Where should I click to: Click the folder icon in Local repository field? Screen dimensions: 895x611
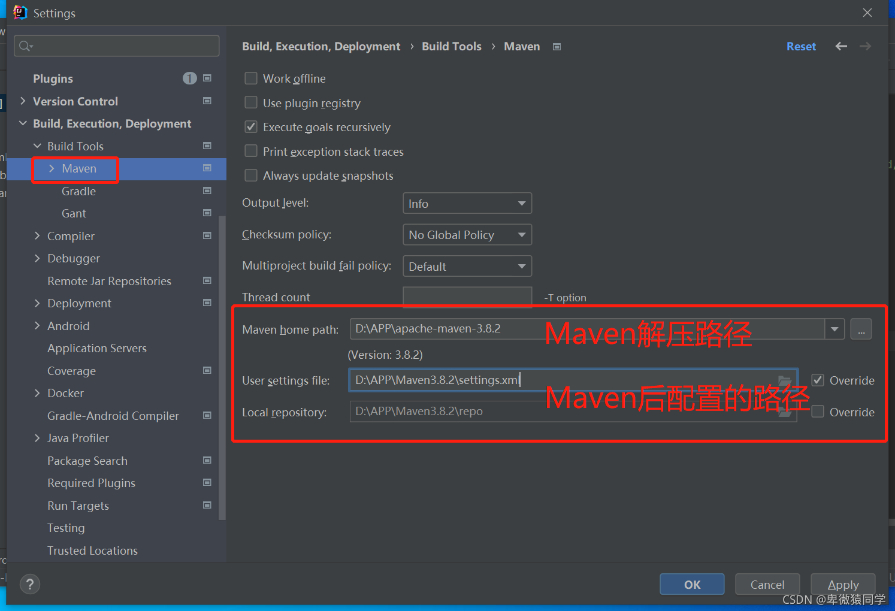pyautogui.click(x=784, y=412)
